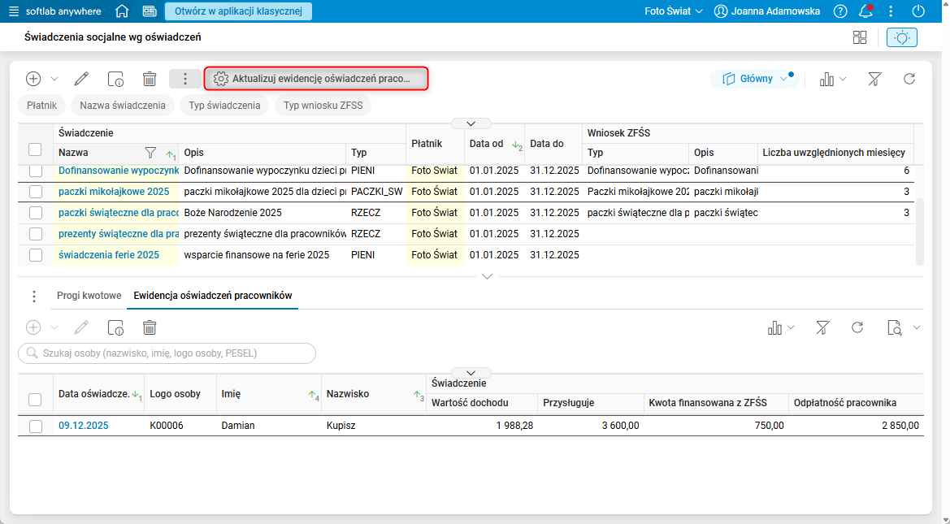Open the notifications bell

tap(865, 11)
